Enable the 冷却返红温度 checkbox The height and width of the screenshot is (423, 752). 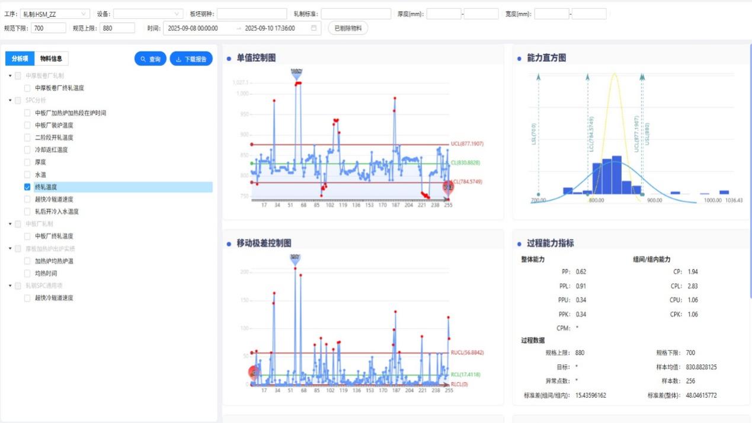tap(27, 150)
